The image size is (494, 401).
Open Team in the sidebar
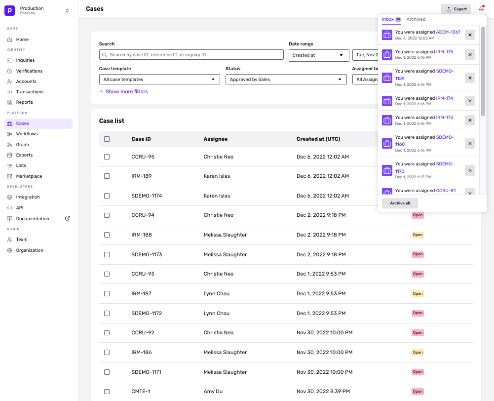coord(39,240)
